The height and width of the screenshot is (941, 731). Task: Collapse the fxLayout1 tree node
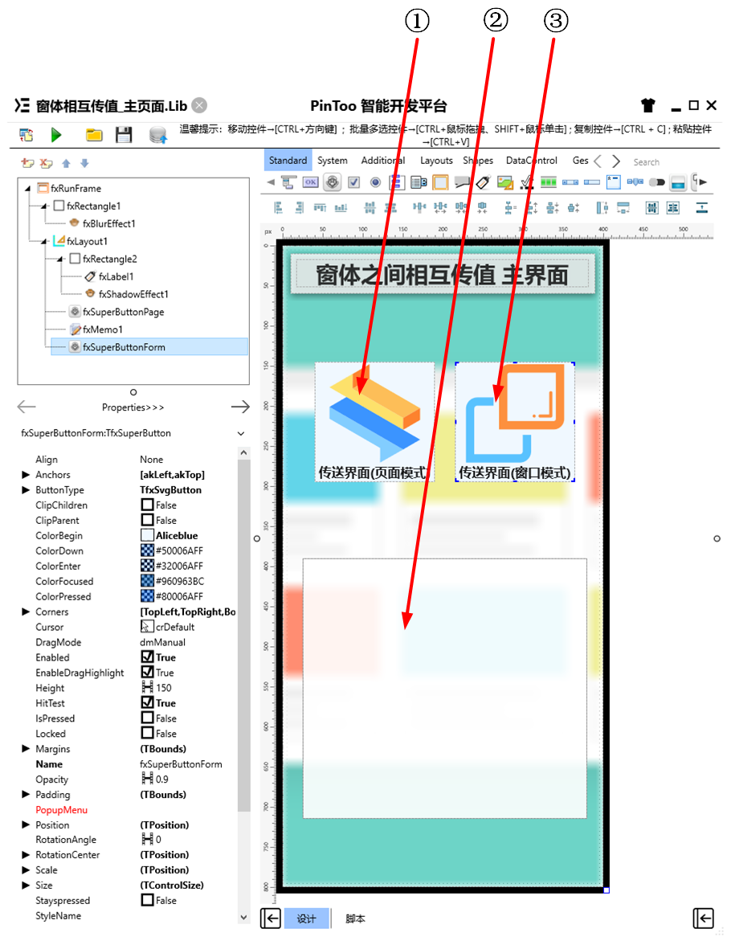[43, 241]
